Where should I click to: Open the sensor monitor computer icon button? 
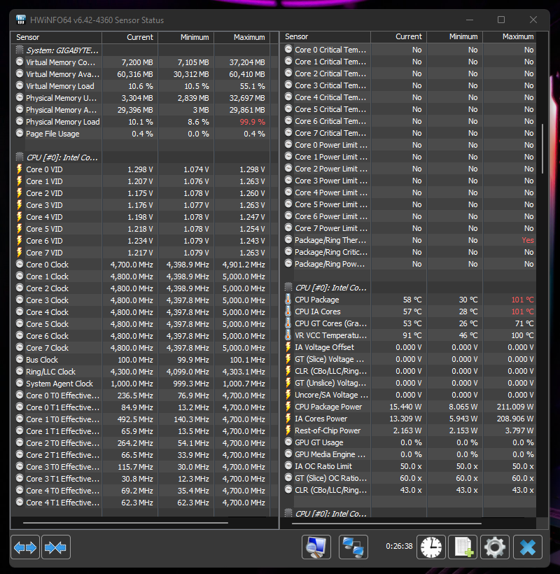(316, 547)
